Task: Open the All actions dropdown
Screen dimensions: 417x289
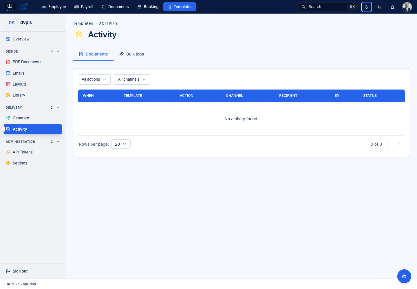Action: click(94, 79)
